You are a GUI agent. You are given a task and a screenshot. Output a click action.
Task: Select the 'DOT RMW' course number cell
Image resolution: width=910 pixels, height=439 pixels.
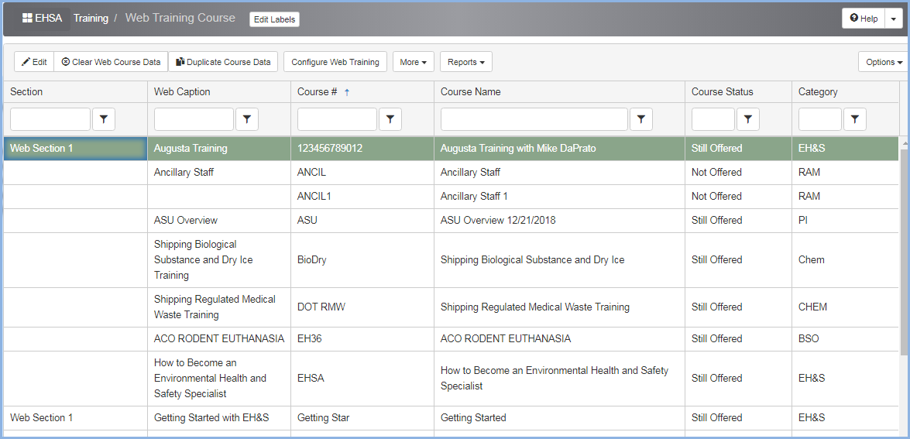click(362, 307)
